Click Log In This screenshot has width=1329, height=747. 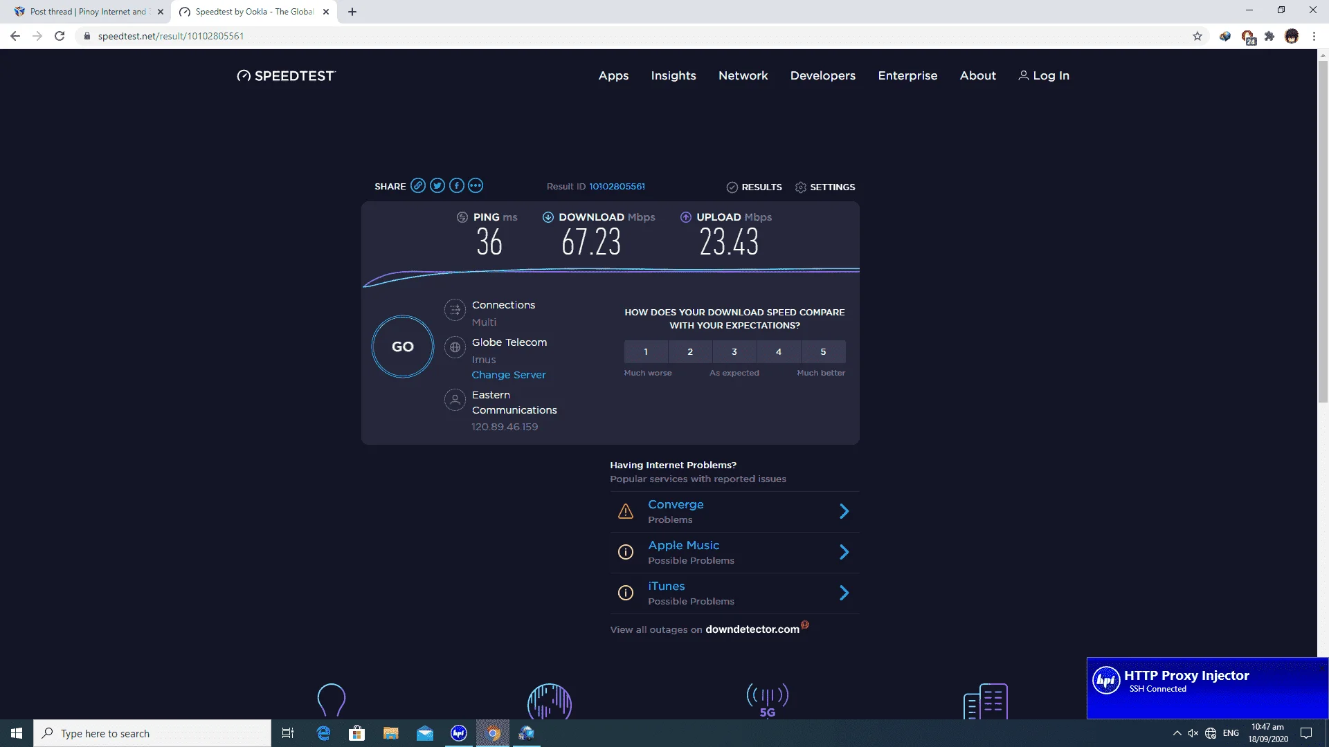[1044, 75]
